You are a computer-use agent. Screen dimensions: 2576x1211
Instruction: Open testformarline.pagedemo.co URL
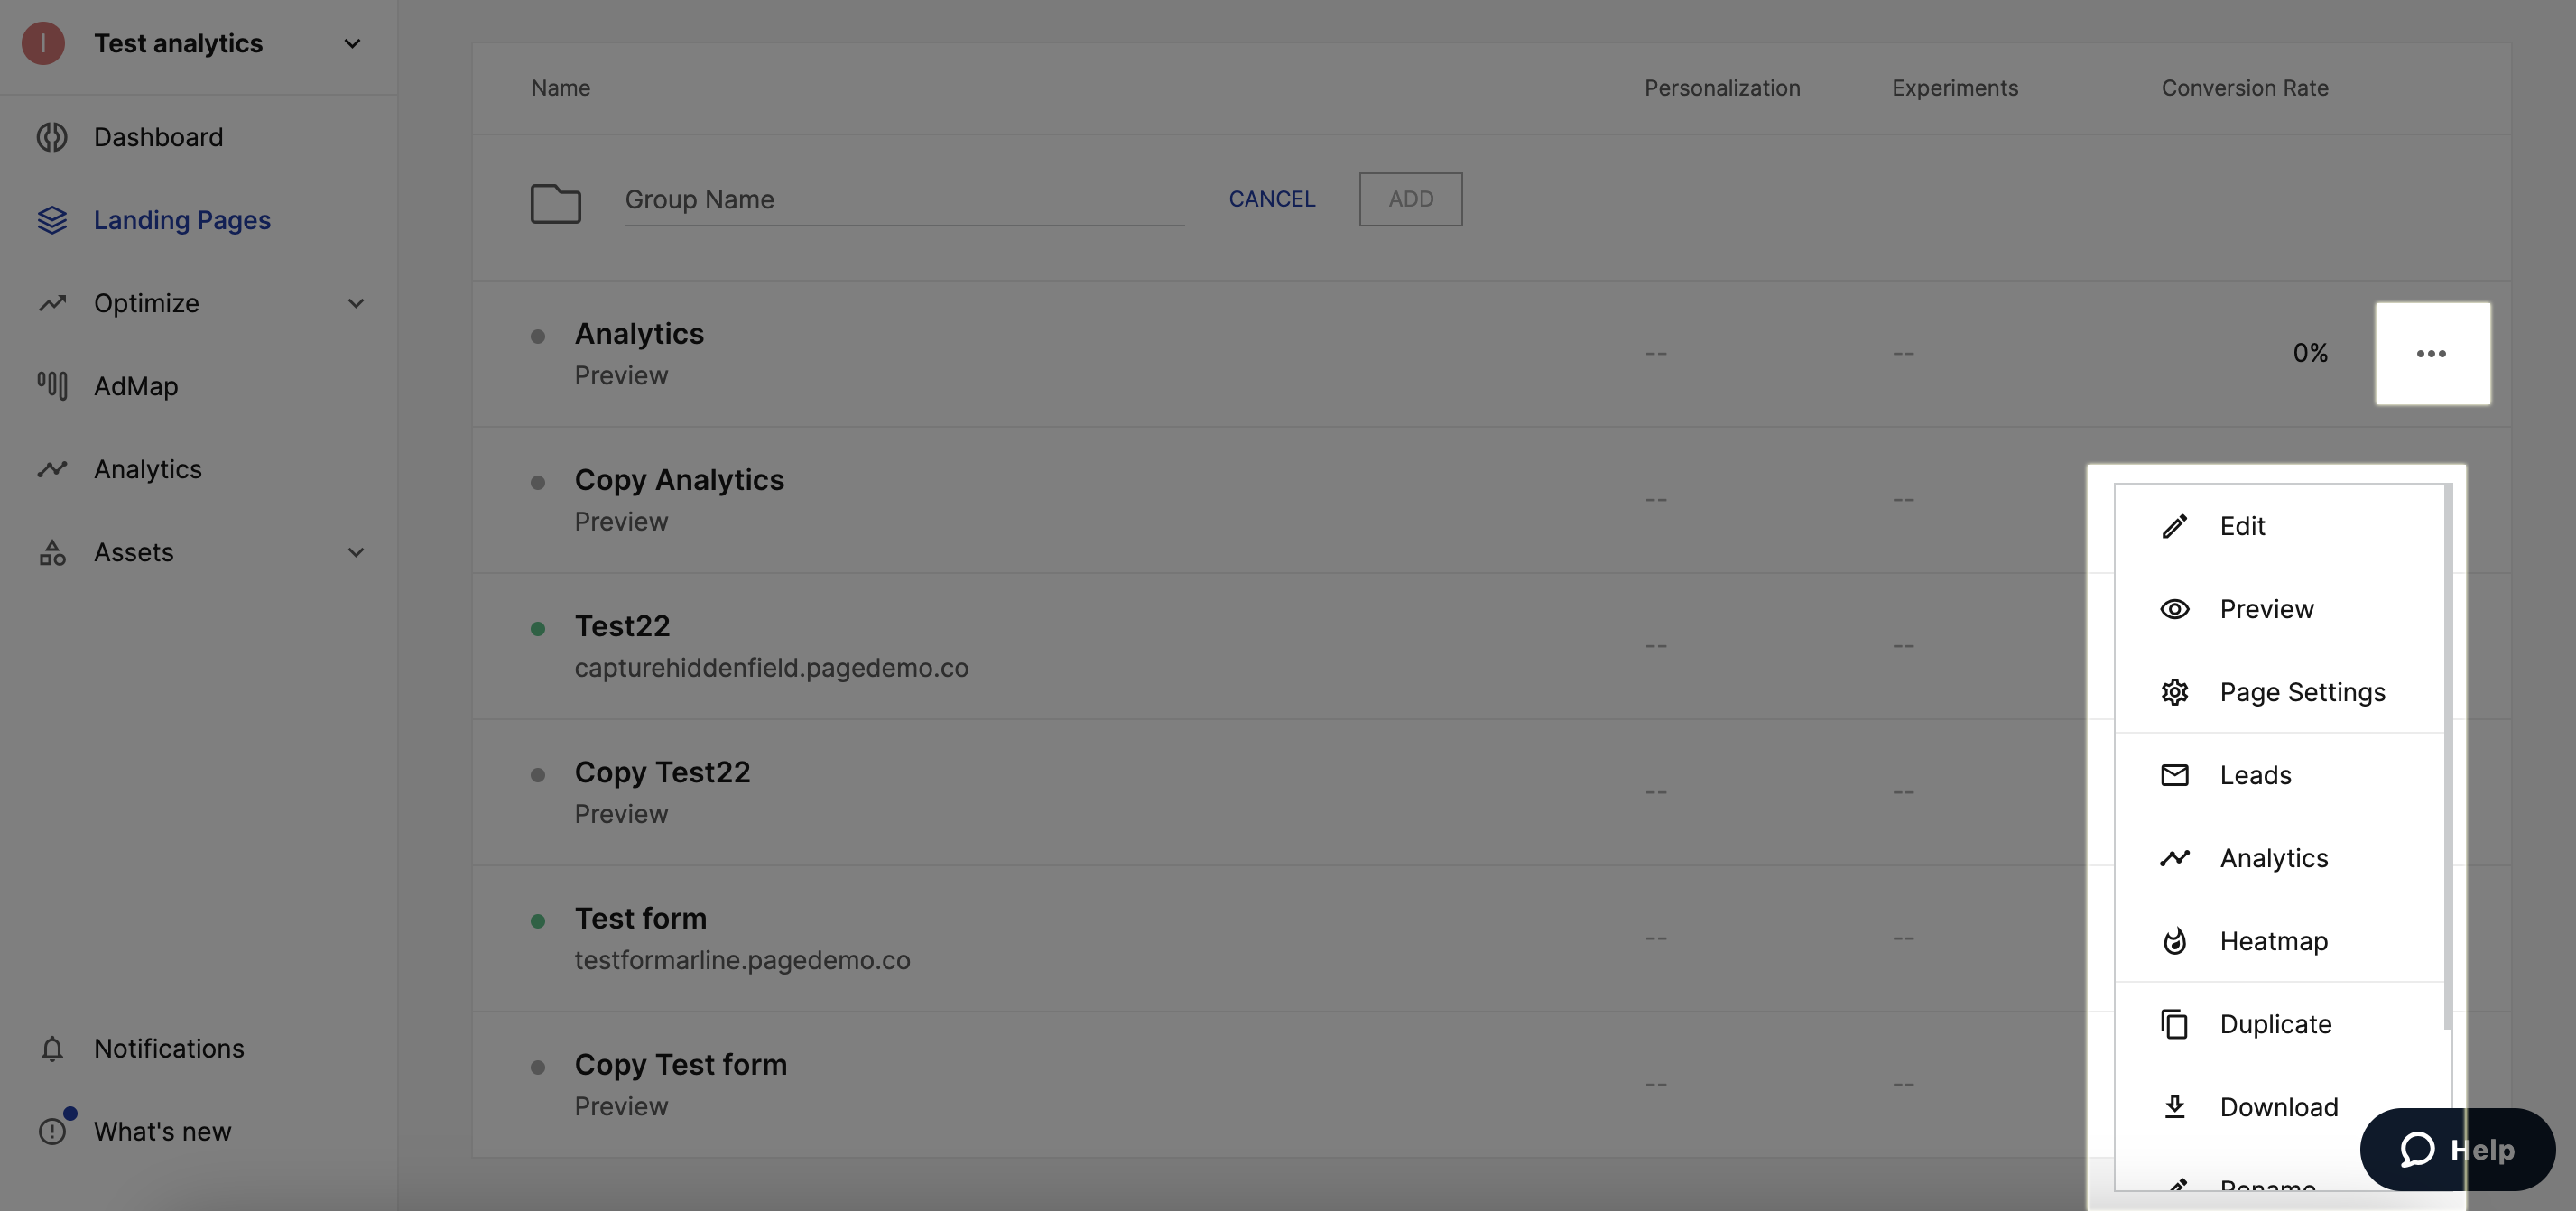point(742,960)
